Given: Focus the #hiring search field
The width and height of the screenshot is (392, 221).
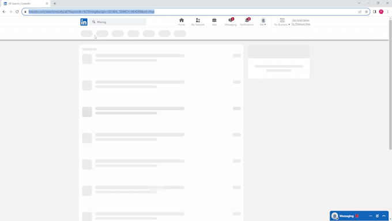Looking at the screenshot, I should click(118, 22).
